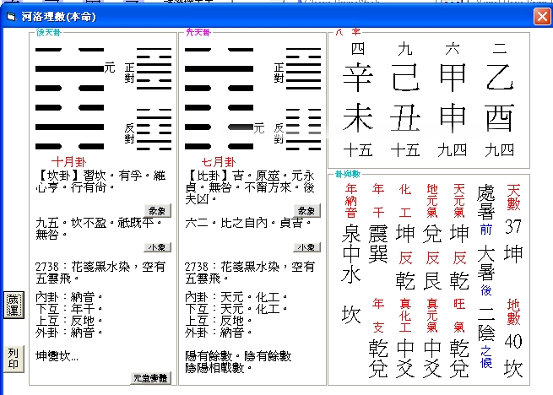Click the 天數 37 value
The width and height of the screenshot is (553, 395).
point(513,227)
